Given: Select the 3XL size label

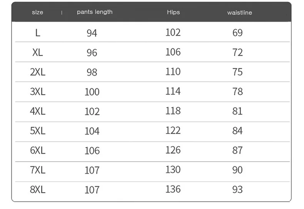Looking at the screenshot, I should [x=37, y=91].
